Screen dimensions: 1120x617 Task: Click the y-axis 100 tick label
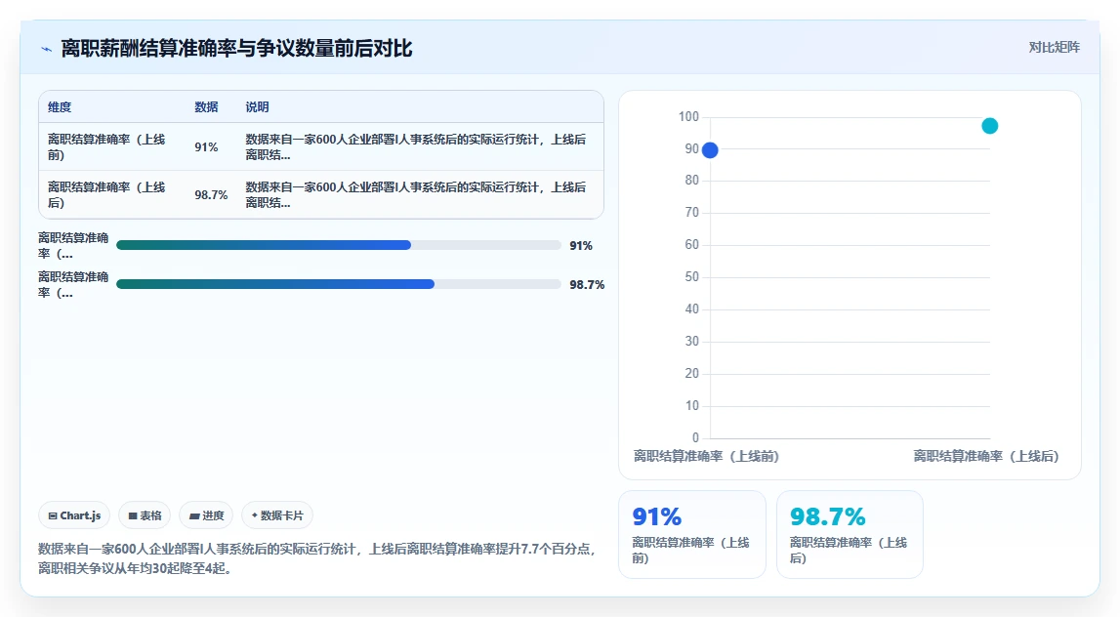tap(688, 116)
